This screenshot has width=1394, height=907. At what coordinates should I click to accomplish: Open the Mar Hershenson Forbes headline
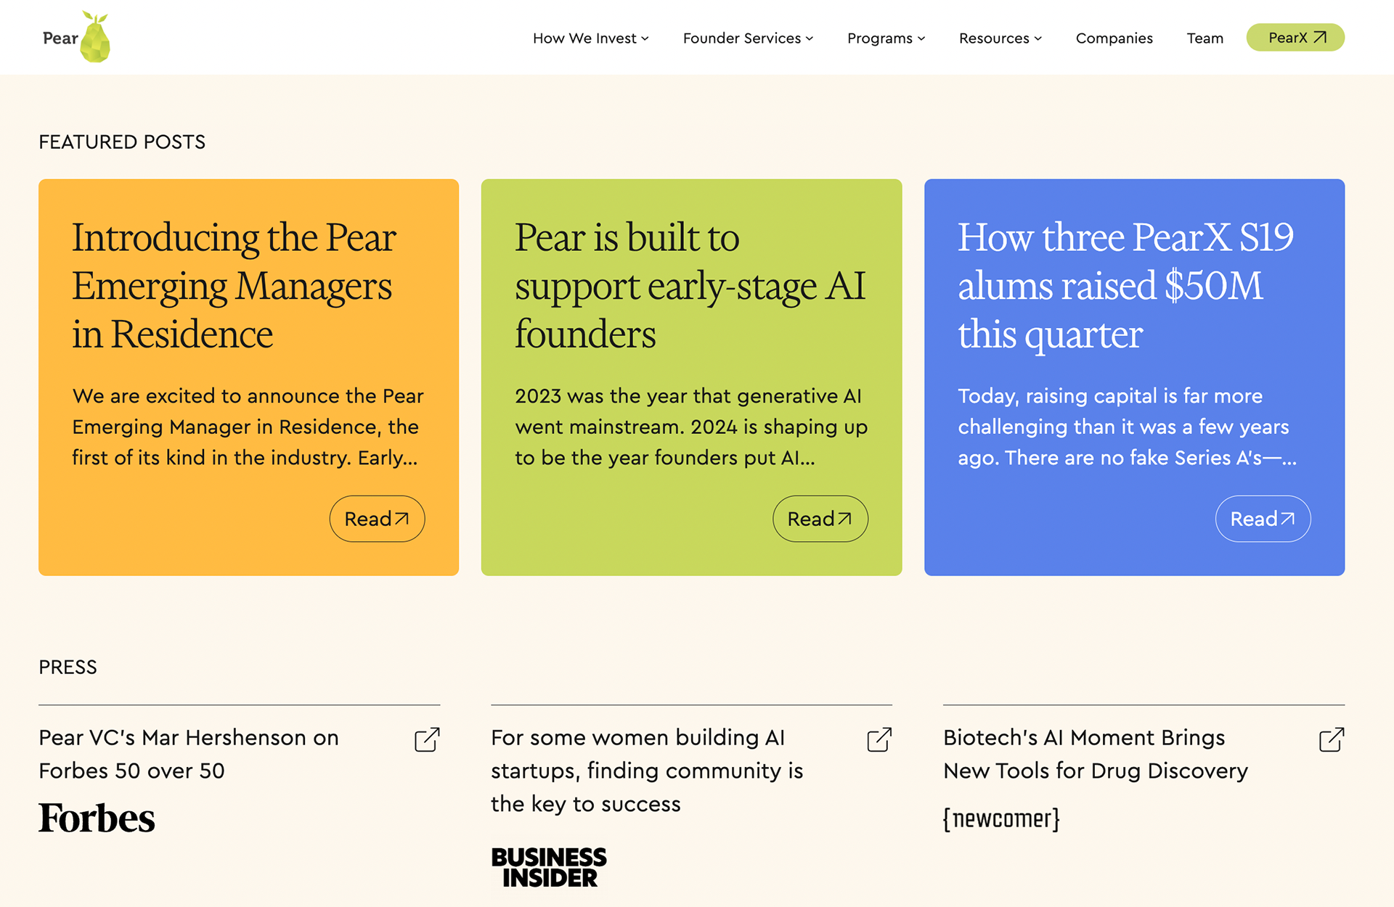[189, 754]
